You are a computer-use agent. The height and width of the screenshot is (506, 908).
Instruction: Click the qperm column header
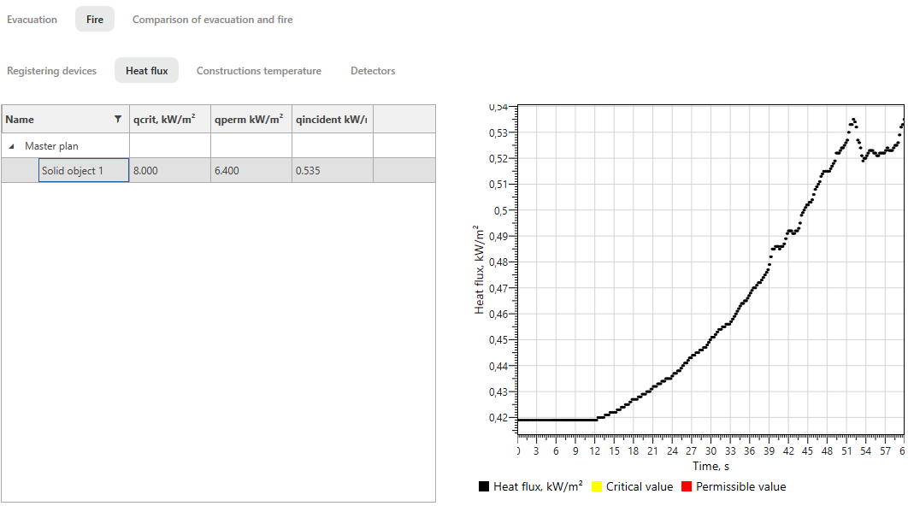click(251, 120)
